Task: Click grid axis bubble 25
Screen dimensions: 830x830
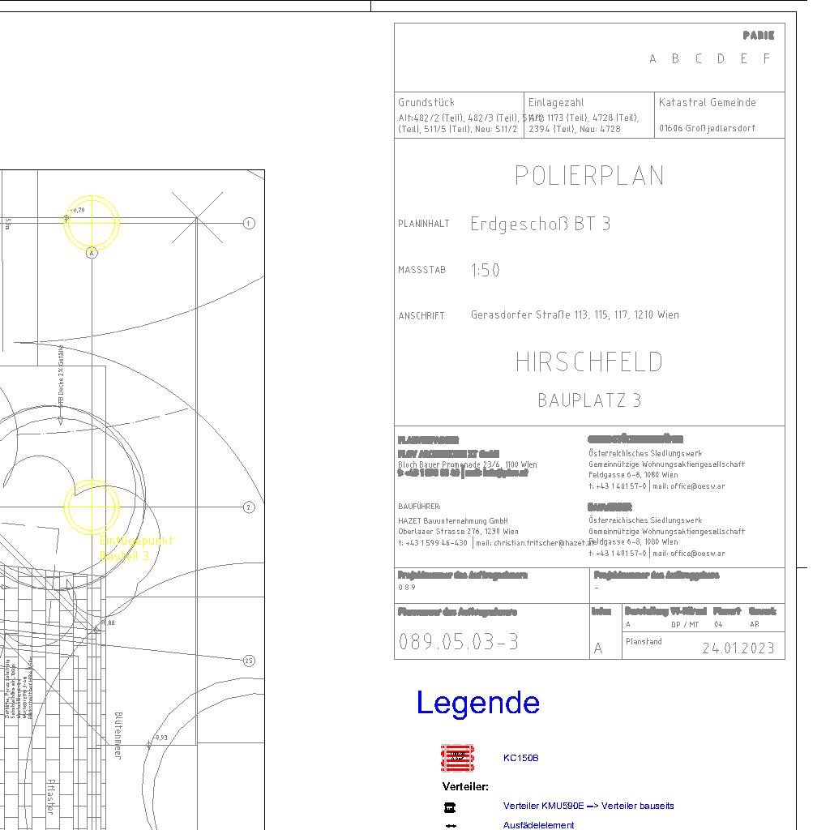Action: tap(249, 661)
